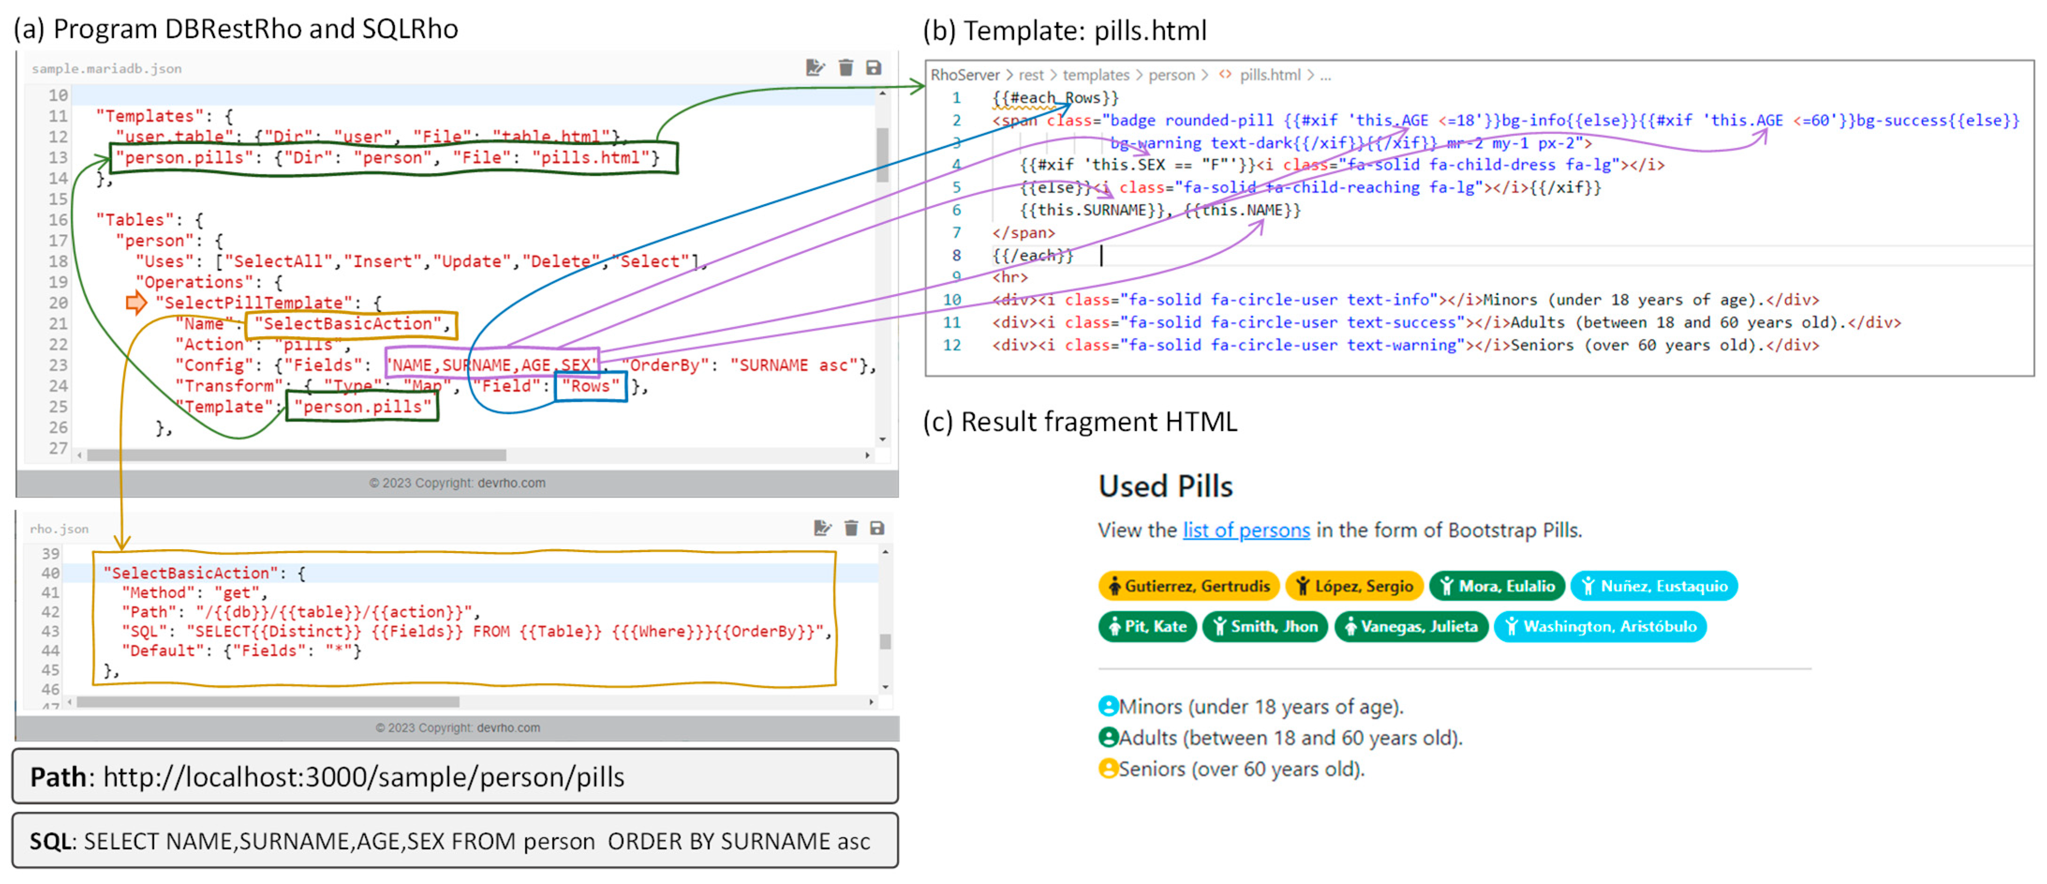Click line number 20 in sample.mariadb.json gutter
Screen dimensions: 2047x884
(58, 302)
